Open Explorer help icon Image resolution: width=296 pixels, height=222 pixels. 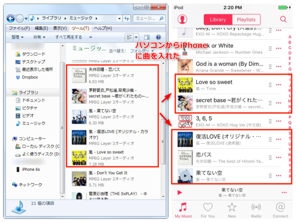158,37
